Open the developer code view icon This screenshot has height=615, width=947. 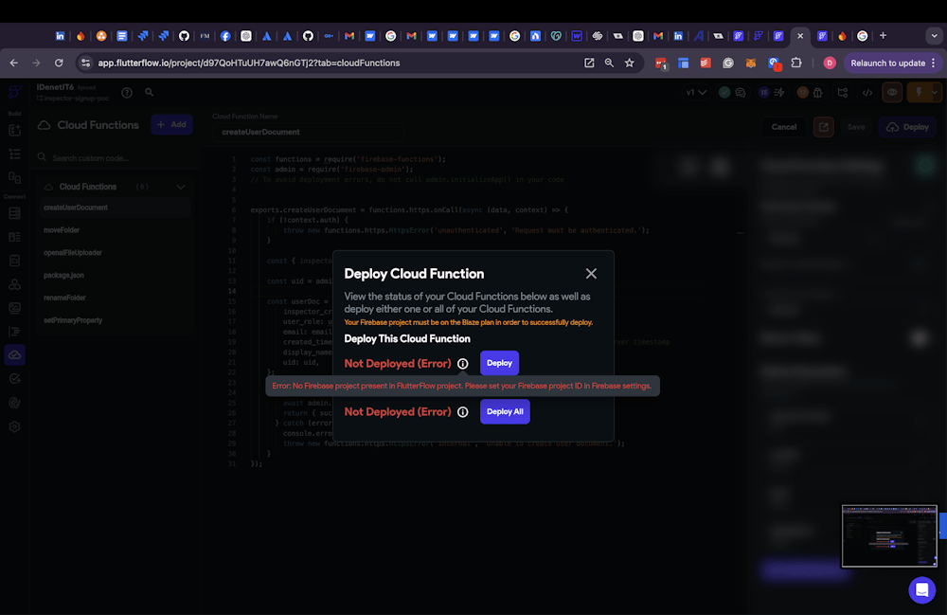(867, 93)
